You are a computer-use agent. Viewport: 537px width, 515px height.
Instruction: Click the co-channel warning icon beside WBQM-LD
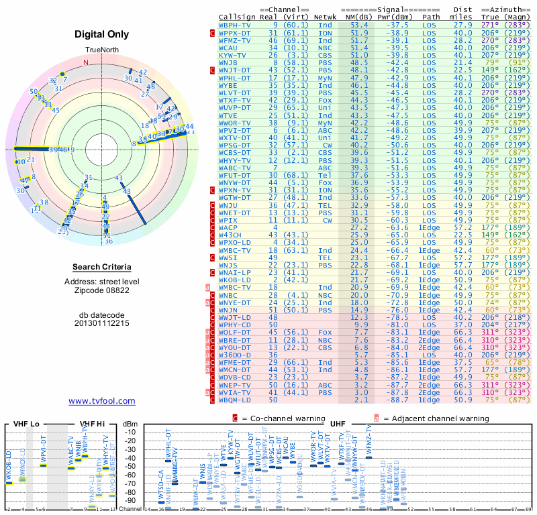[x=213, y=400]
